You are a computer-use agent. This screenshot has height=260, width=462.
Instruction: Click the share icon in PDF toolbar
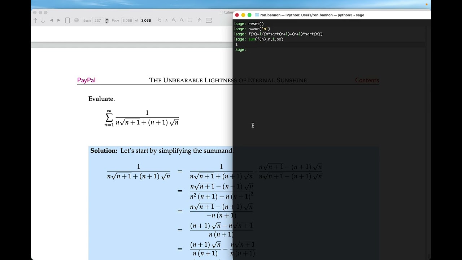[x=200, y=21]
